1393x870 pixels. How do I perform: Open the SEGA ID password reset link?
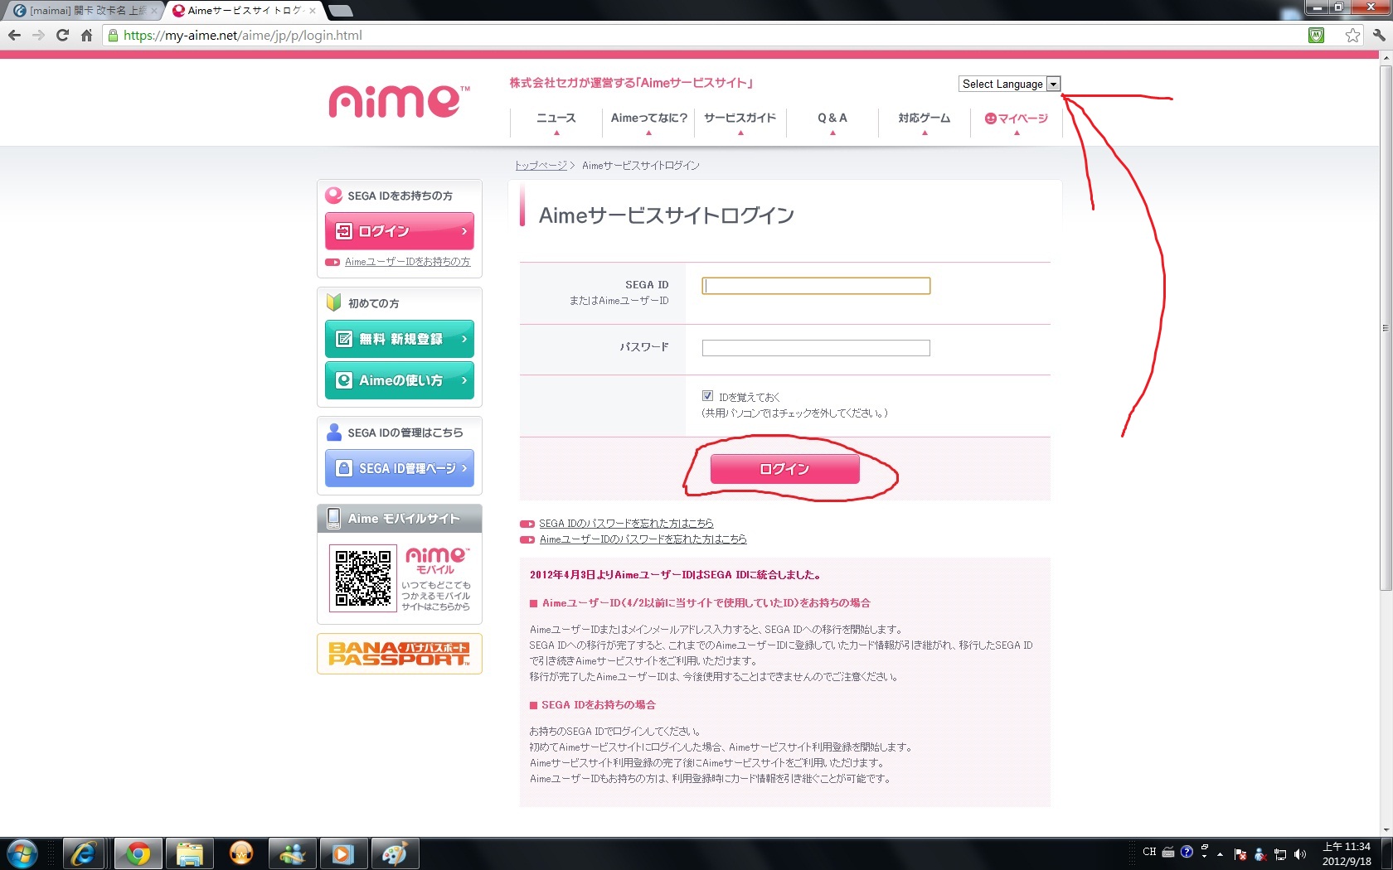click(626, 524)
